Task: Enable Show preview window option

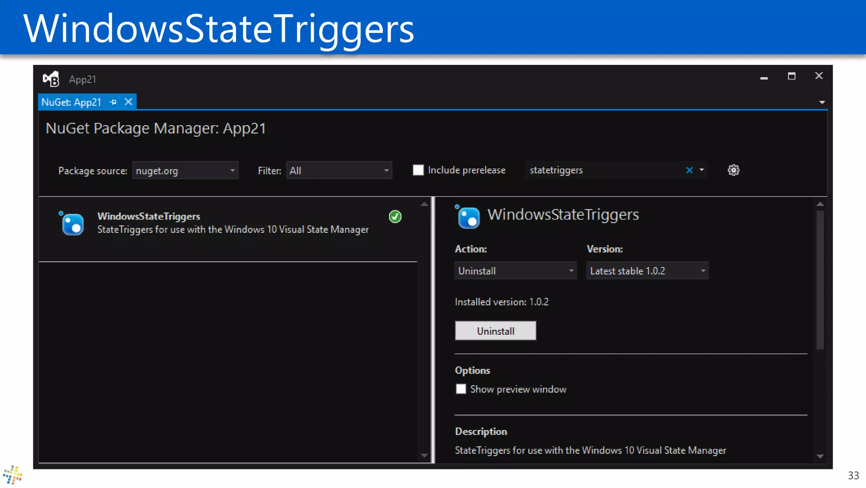Action: [x=461, y=389]
